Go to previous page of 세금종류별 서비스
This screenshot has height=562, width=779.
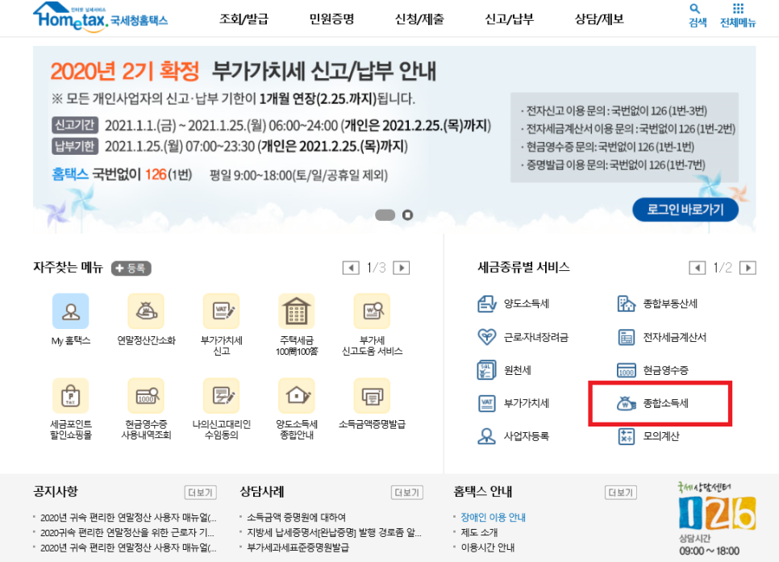pyautogui.click(x=697, y=268)
